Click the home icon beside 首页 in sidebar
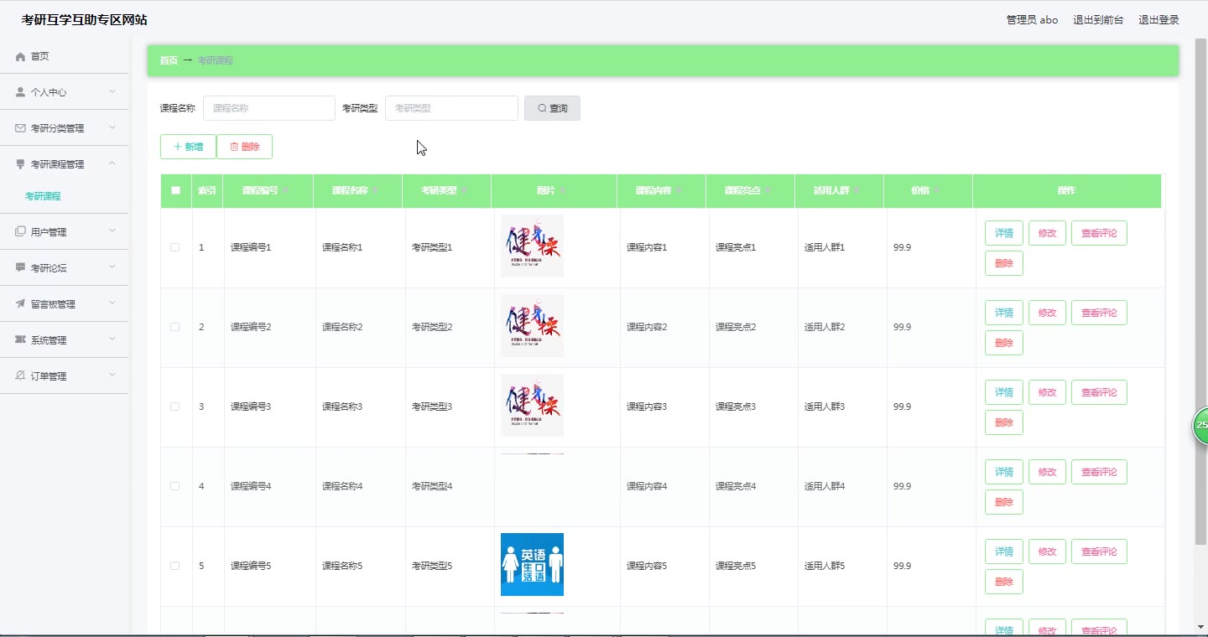1208x637 pixels. [21, 56]
